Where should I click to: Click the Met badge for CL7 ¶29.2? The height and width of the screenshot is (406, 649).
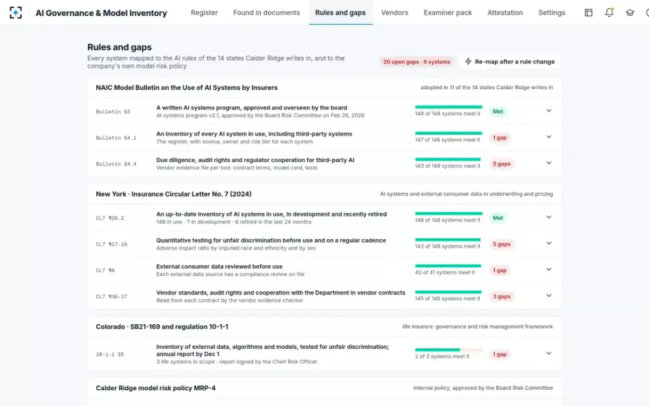[498, 218]
